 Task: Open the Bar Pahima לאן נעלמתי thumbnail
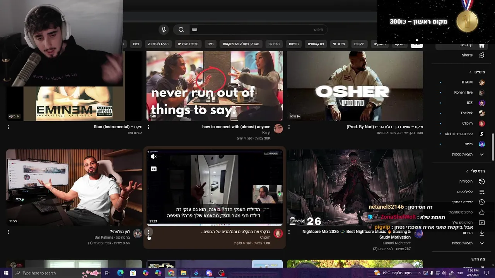tap(74, 187)
